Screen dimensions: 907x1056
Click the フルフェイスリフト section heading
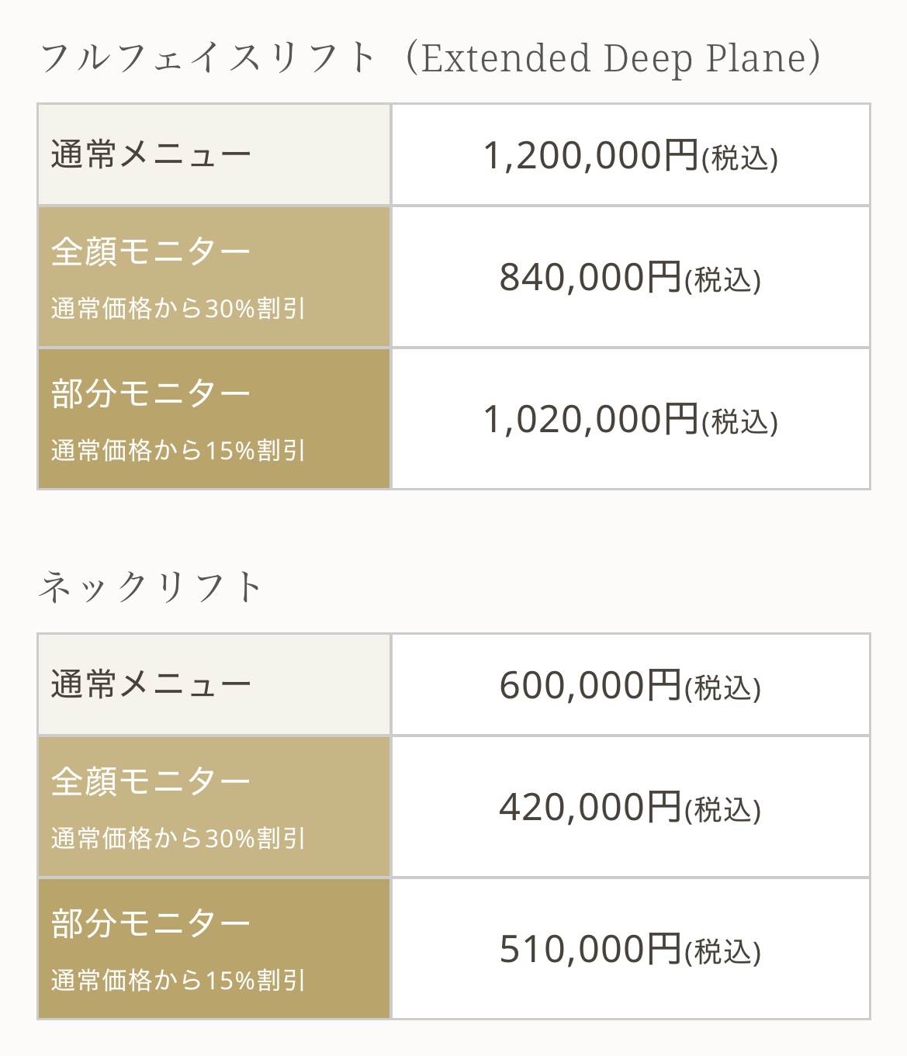(208, 58)
